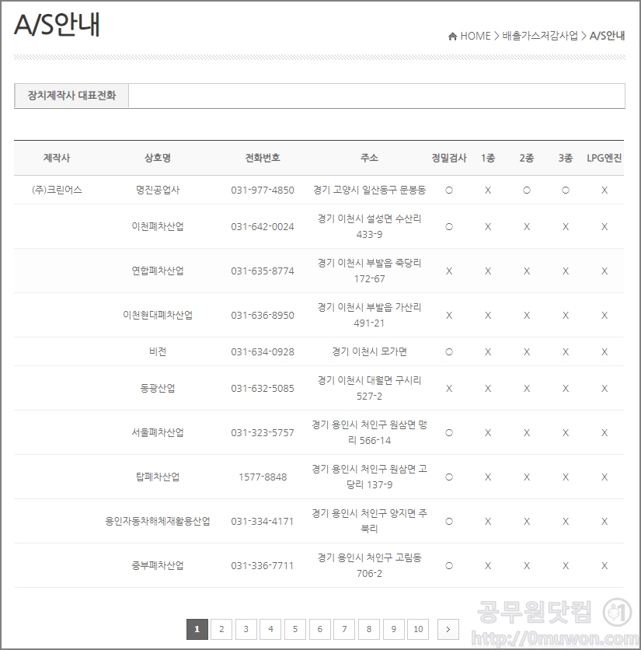The height and width of the screenshot is (650, 641).
Task: Click the 상호명 column header
Action: (158, 158)
